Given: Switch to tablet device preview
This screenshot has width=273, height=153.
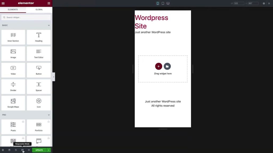Looking at the screenshot, I should [x=163, y=3].
